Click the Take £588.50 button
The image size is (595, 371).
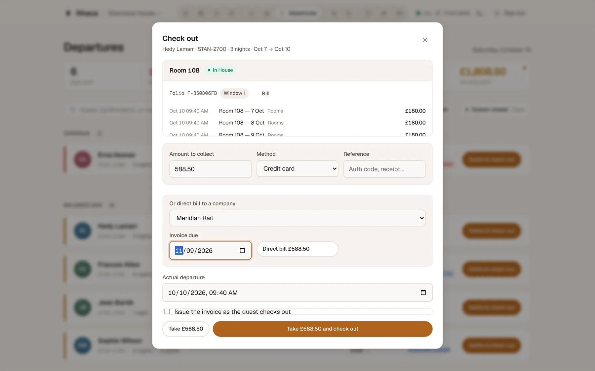click(186, 329)
